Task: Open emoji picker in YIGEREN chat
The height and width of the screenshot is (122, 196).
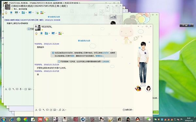Action: click(x=40, y=110)
